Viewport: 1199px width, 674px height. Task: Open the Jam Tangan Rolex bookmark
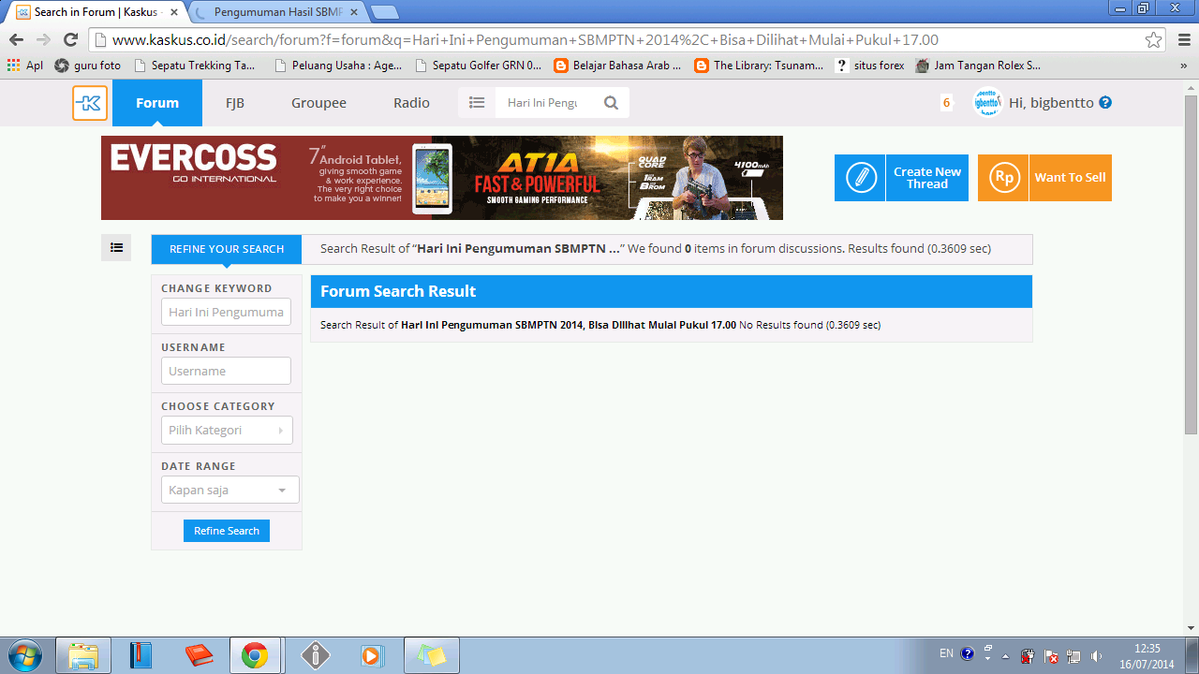(x=978, y=66)
